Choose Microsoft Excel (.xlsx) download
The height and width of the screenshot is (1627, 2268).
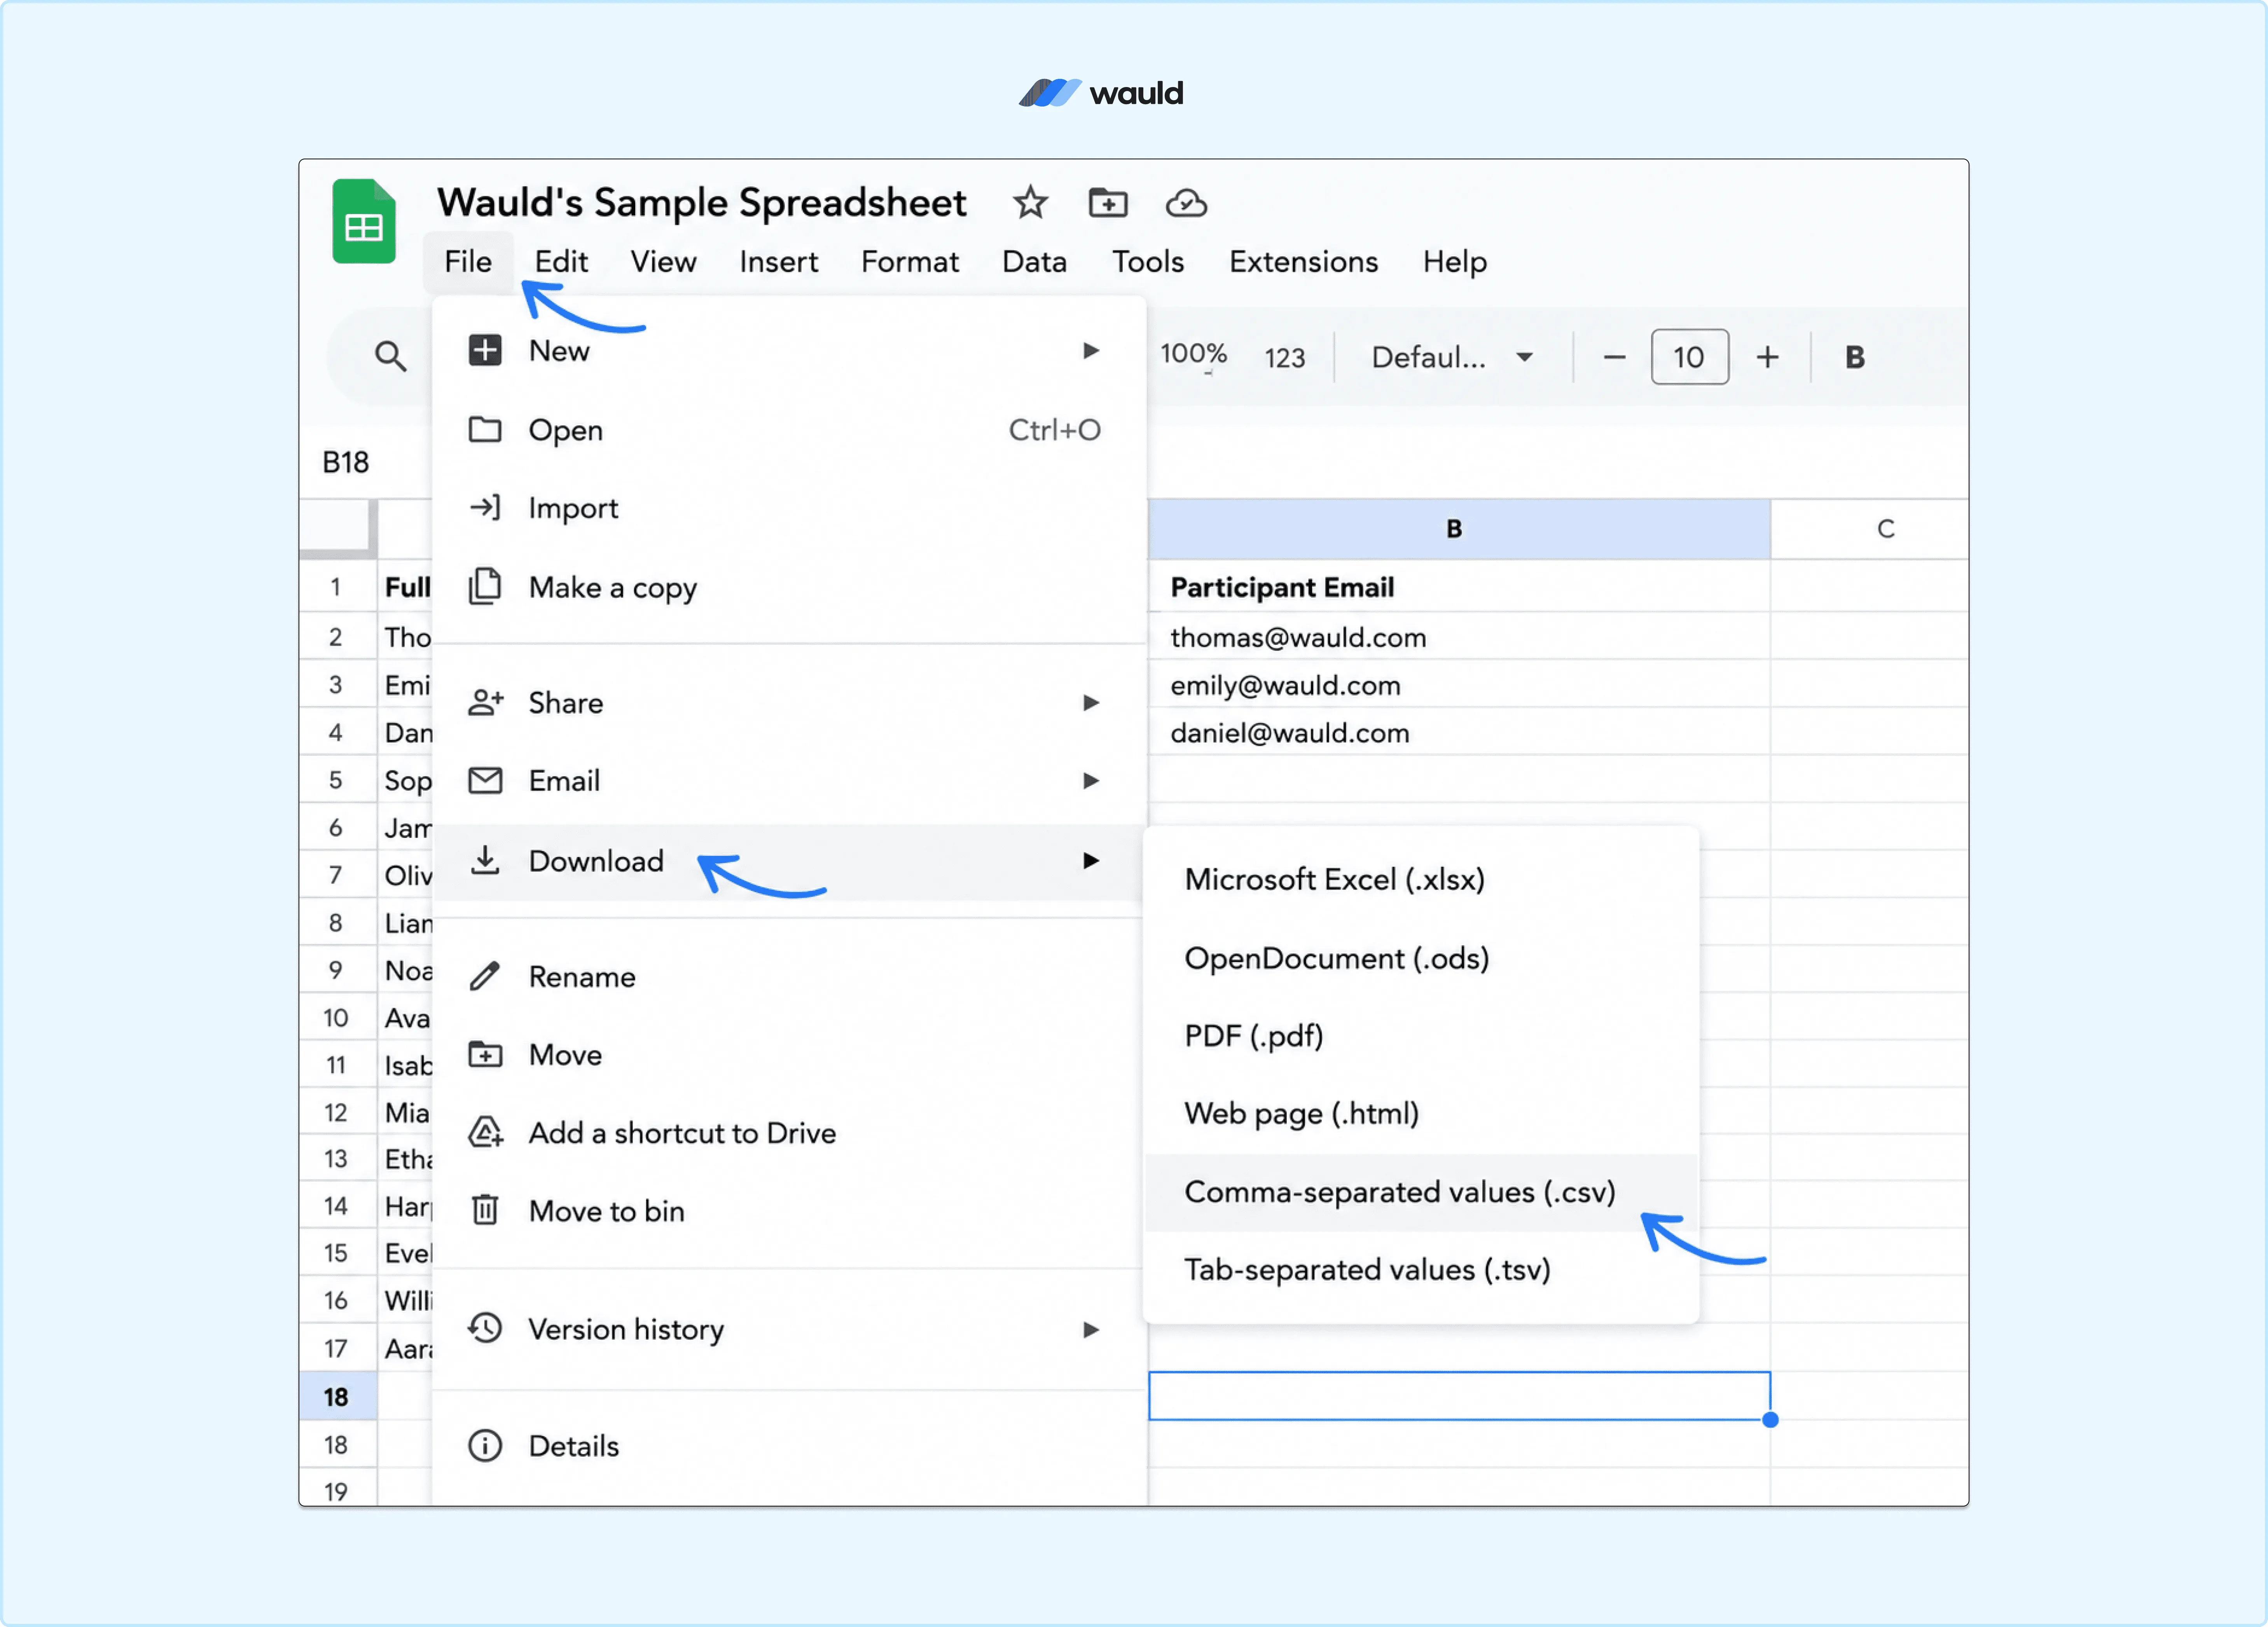click(x=1421, y=879)
